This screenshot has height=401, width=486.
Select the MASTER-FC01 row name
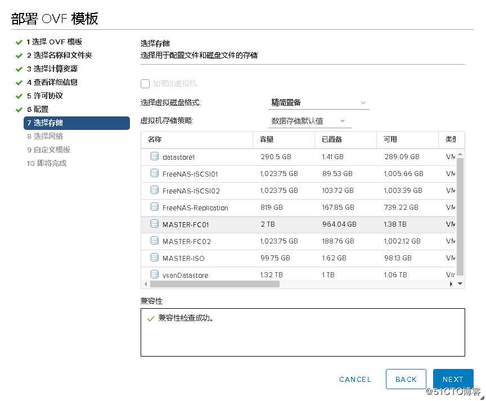point(186,224)
